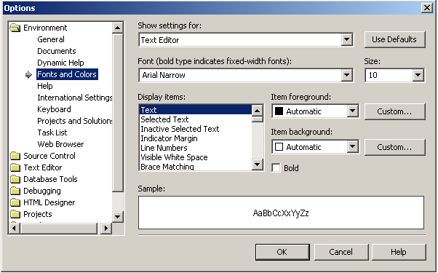This screenshot has width=438, height=273.
Task: Click the Database Tools folder icon
Action: (15, 179)
